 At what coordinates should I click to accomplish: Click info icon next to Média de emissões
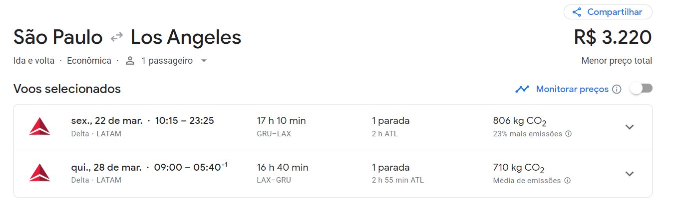pyautogui.click(x=567, y=181)
